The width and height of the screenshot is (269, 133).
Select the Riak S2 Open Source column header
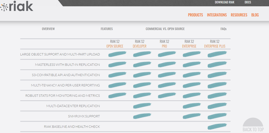click(115, 44)
